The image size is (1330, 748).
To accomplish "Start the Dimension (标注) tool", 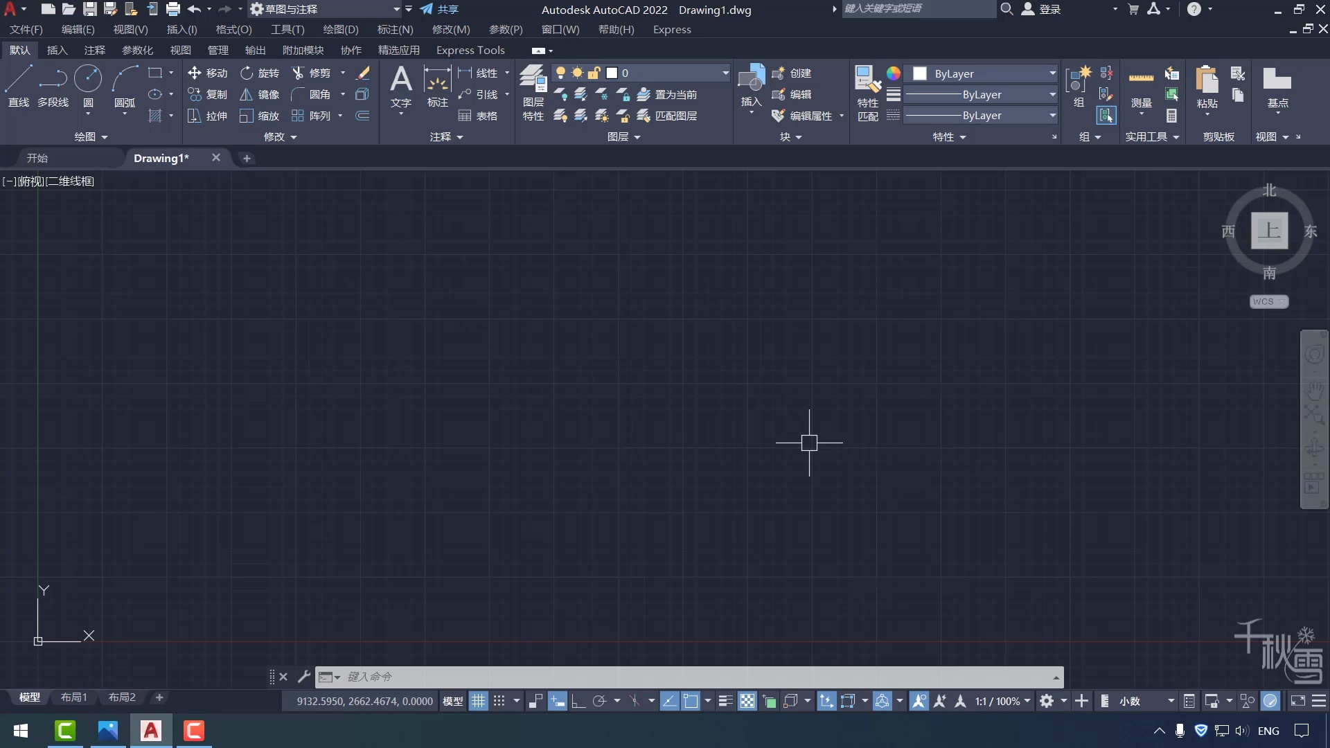I will (x=438, y=86).
